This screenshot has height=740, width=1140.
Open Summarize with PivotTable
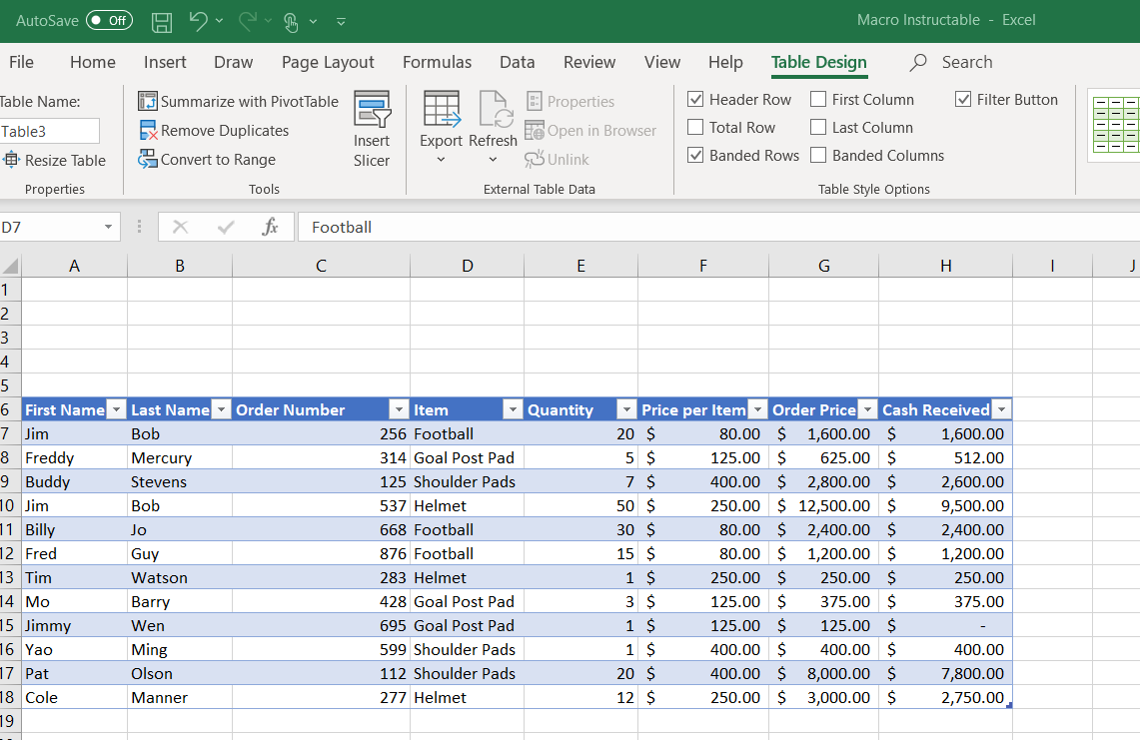point(238,101)
